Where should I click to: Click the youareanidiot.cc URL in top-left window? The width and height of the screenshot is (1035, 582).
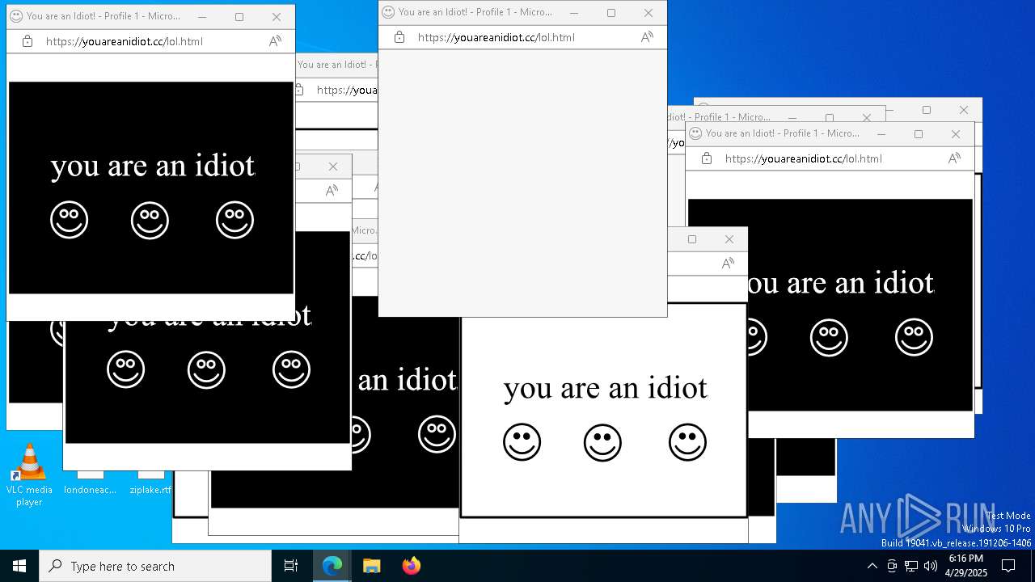tap(125, 41)
